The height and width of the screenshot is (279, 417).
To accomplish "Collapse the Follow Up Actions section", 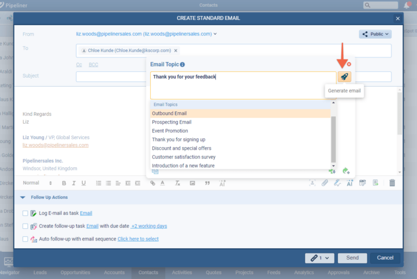I will (22, 198).
